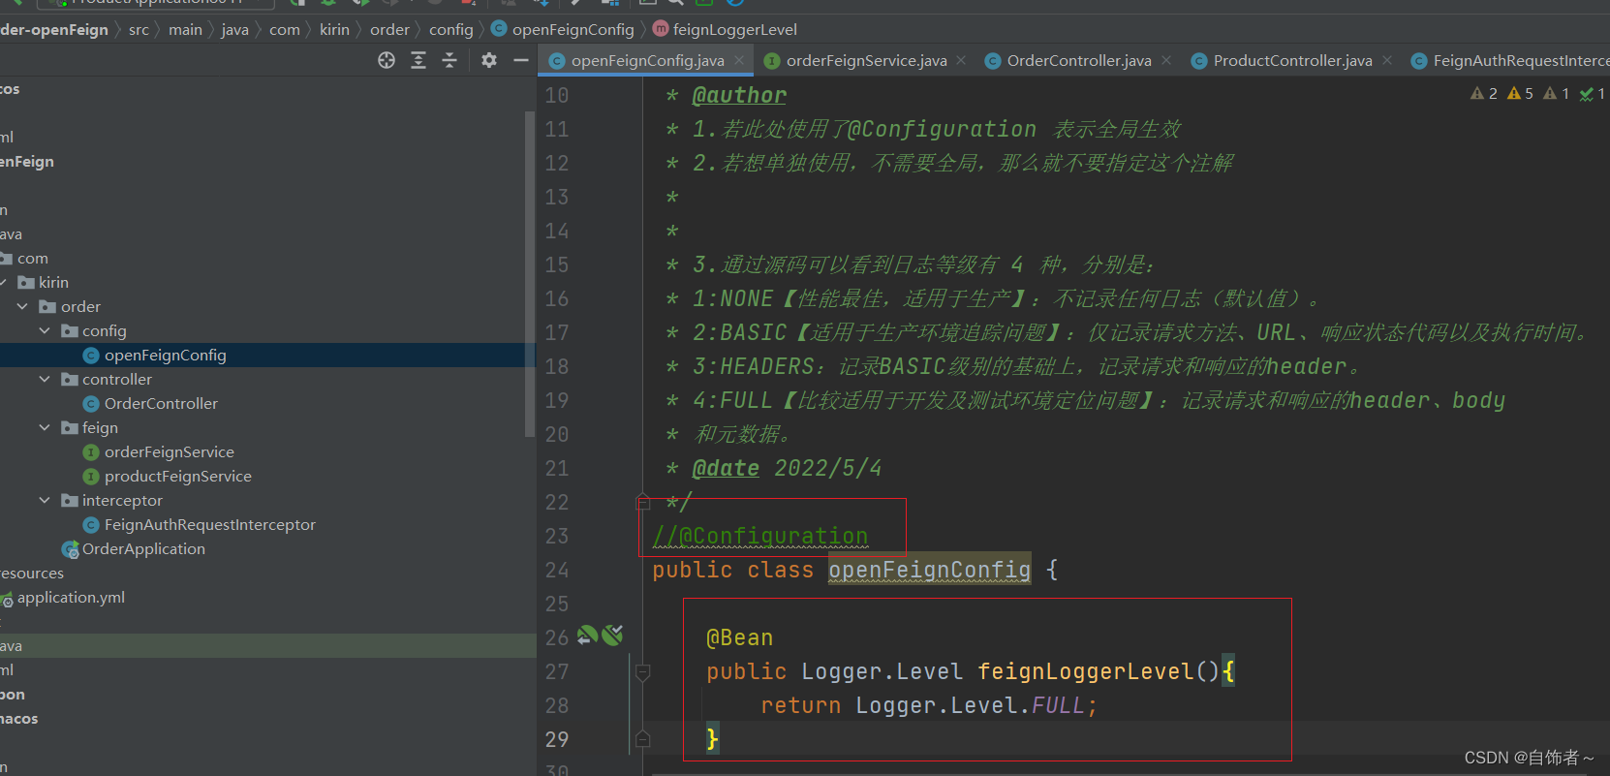Click the order breadcrumb in navigation bar

[389, 29]
